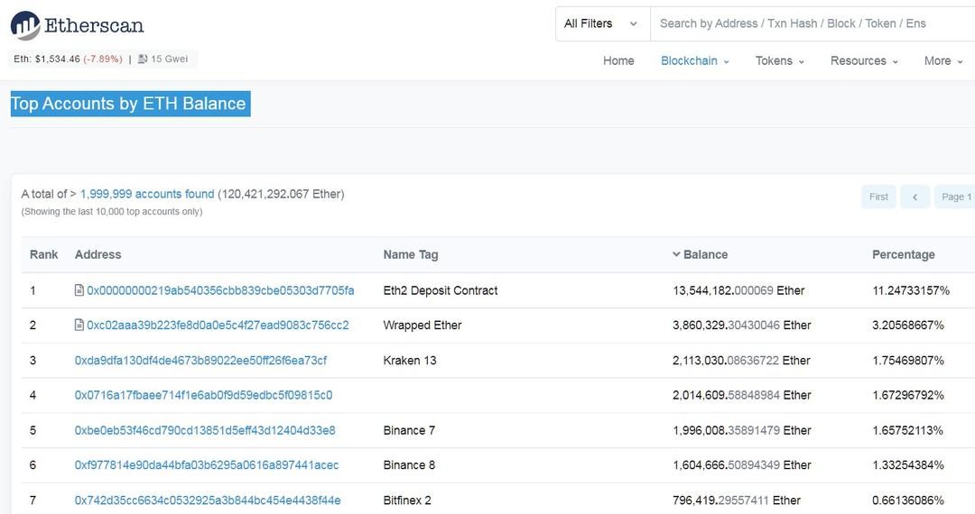Viewport: 975px width, 514px height.
Task: Focus the search by address input field
Action: tap(812, 23)
